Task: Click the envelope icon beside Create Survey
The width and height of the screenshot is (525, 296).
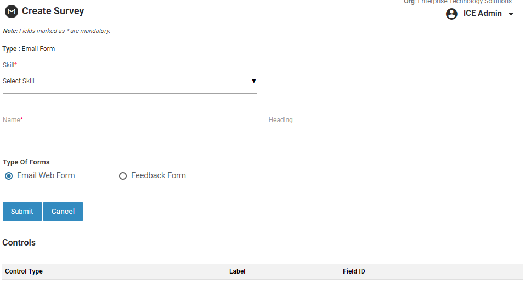Action: click(x=12, y=12)
